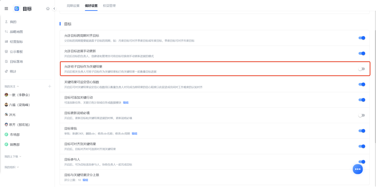This screenshot has height=187, width=376.
Task: Toggle 目标可添加关键行动 switch
Action: click(x=362, y=100)
